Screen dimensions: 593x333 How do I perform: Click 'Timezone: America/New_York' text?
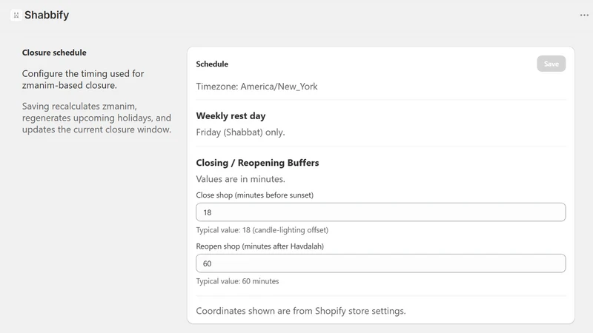pyautogui.click(x=256, y=87)
